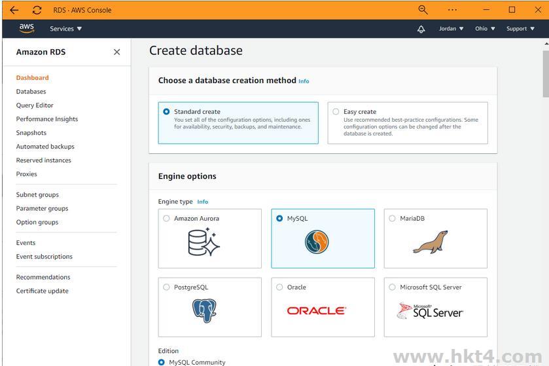549x366 pixels.
Task: Open the Jordan account dropdown
Action: pos(451,29)
